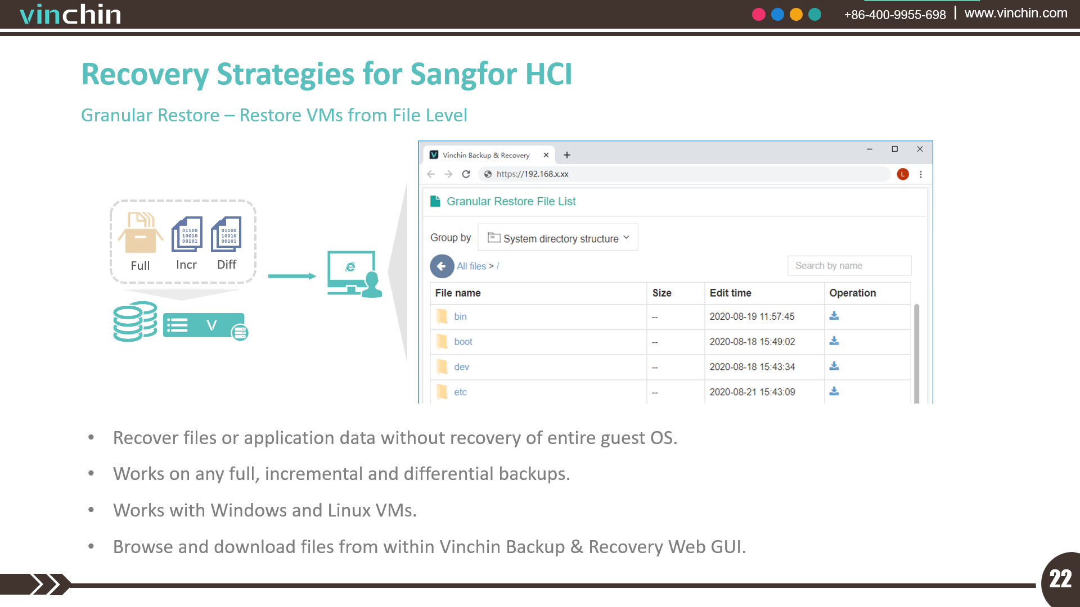This screenshot has height=607, width=1080.
Task: Reload the page with refresh icon
Action: point(466,174)
